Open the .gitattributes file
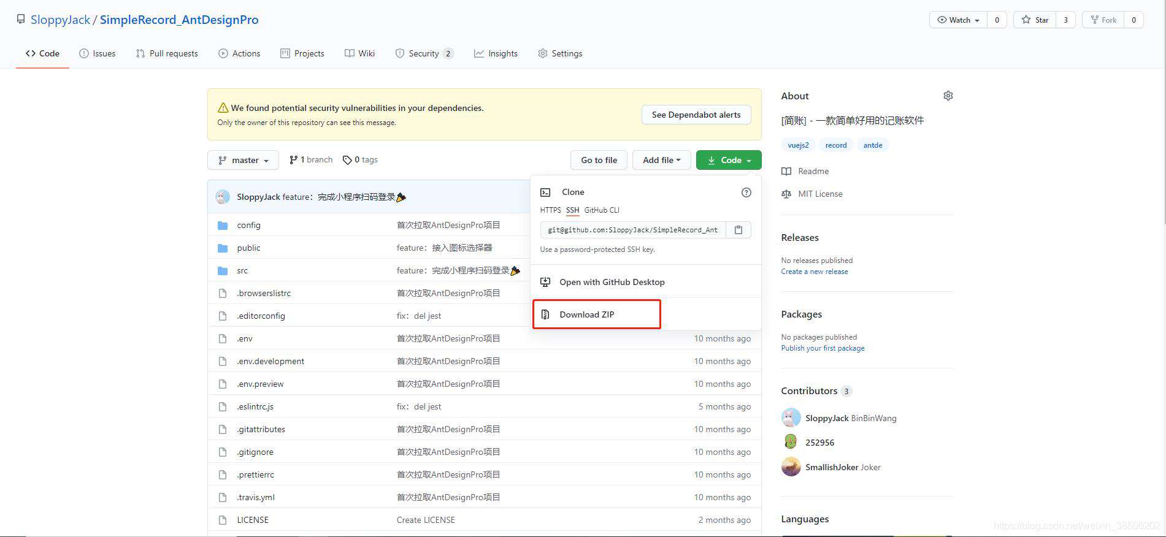The image size is (1166, 537). [x=261, y=429]
